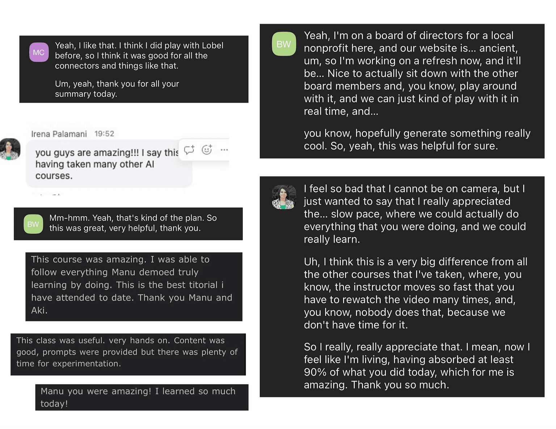Select the 'Manu you were amazing' comment
Image resolution: width=556 pixels, height=429 pixels.
[x=138, y=397]
